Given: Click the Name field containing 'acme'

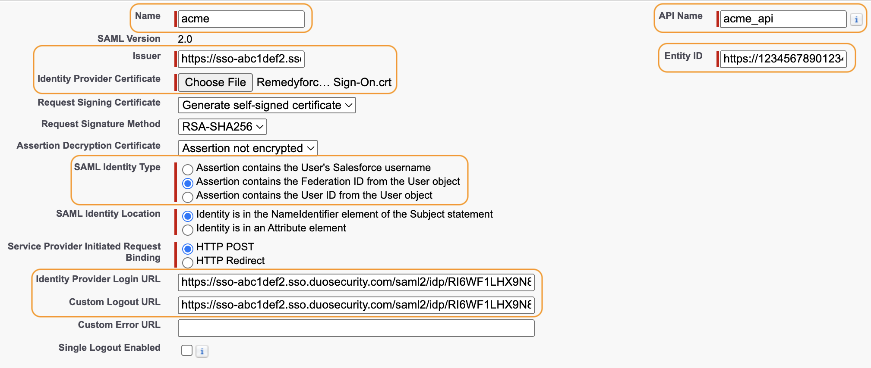Looking at the screenshot, I should (x=242, y=19).
